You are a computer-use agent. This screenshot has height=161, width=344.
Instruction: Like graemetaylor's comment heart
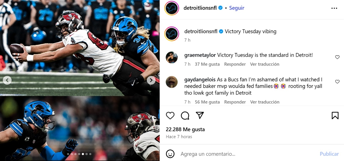pyautogui.click(x=337, y=57)
